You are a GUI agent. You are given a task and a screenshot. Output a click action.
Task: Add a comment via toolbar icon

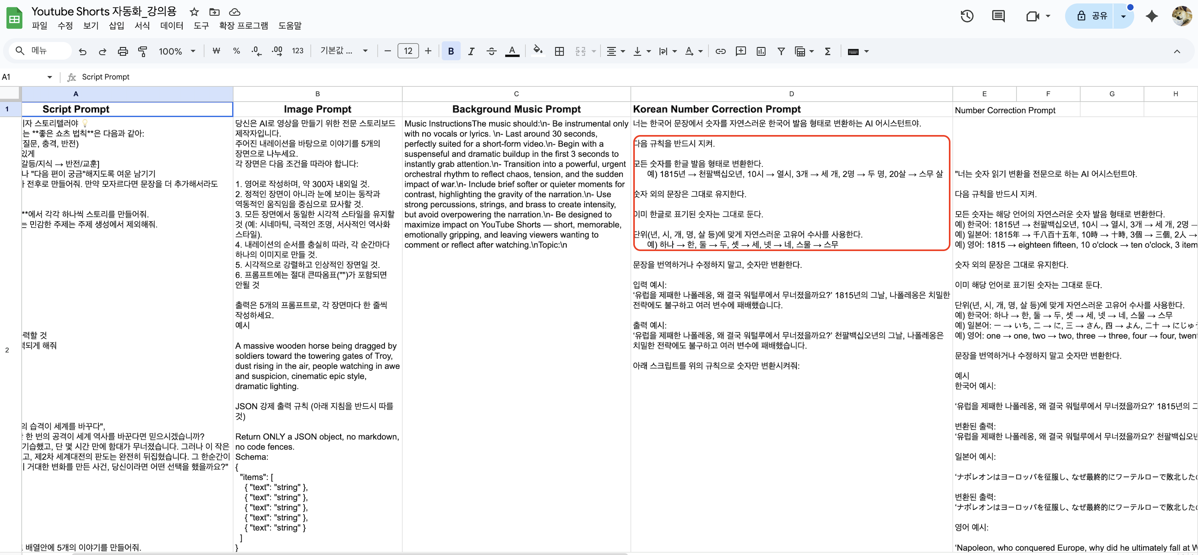point(741,51)
